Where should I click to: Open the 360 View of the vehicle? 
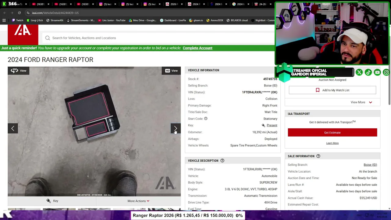click(x=19, y=71)
